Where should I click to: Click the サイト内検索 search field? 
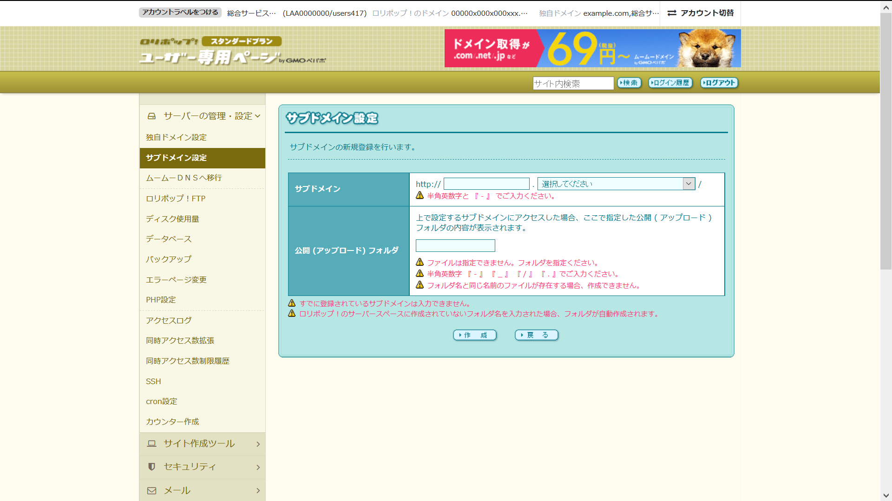[573, 83]
